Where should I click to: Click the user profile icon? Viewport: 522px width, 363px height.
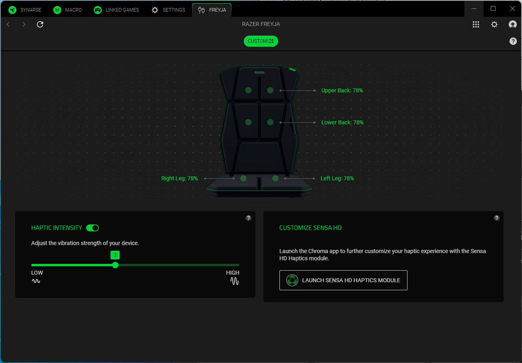pos(513,24)
